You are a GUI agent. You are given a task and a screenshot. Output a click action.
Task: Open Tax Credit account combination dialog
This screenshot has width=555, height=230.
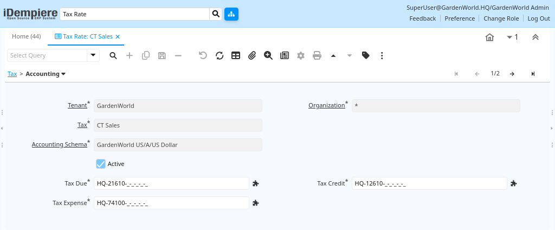coord(514,183)
